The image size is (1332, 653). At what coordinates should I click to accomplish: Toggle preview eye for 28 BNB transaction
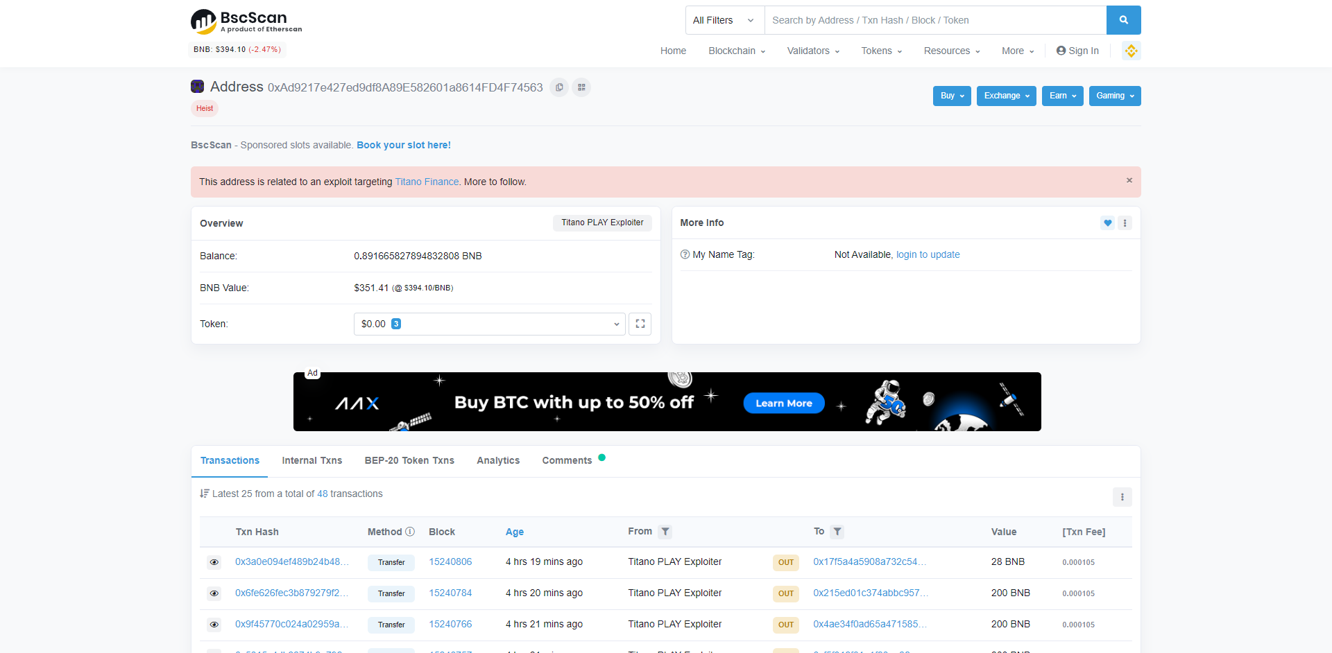pyautogui.click(x=214, y=562)
